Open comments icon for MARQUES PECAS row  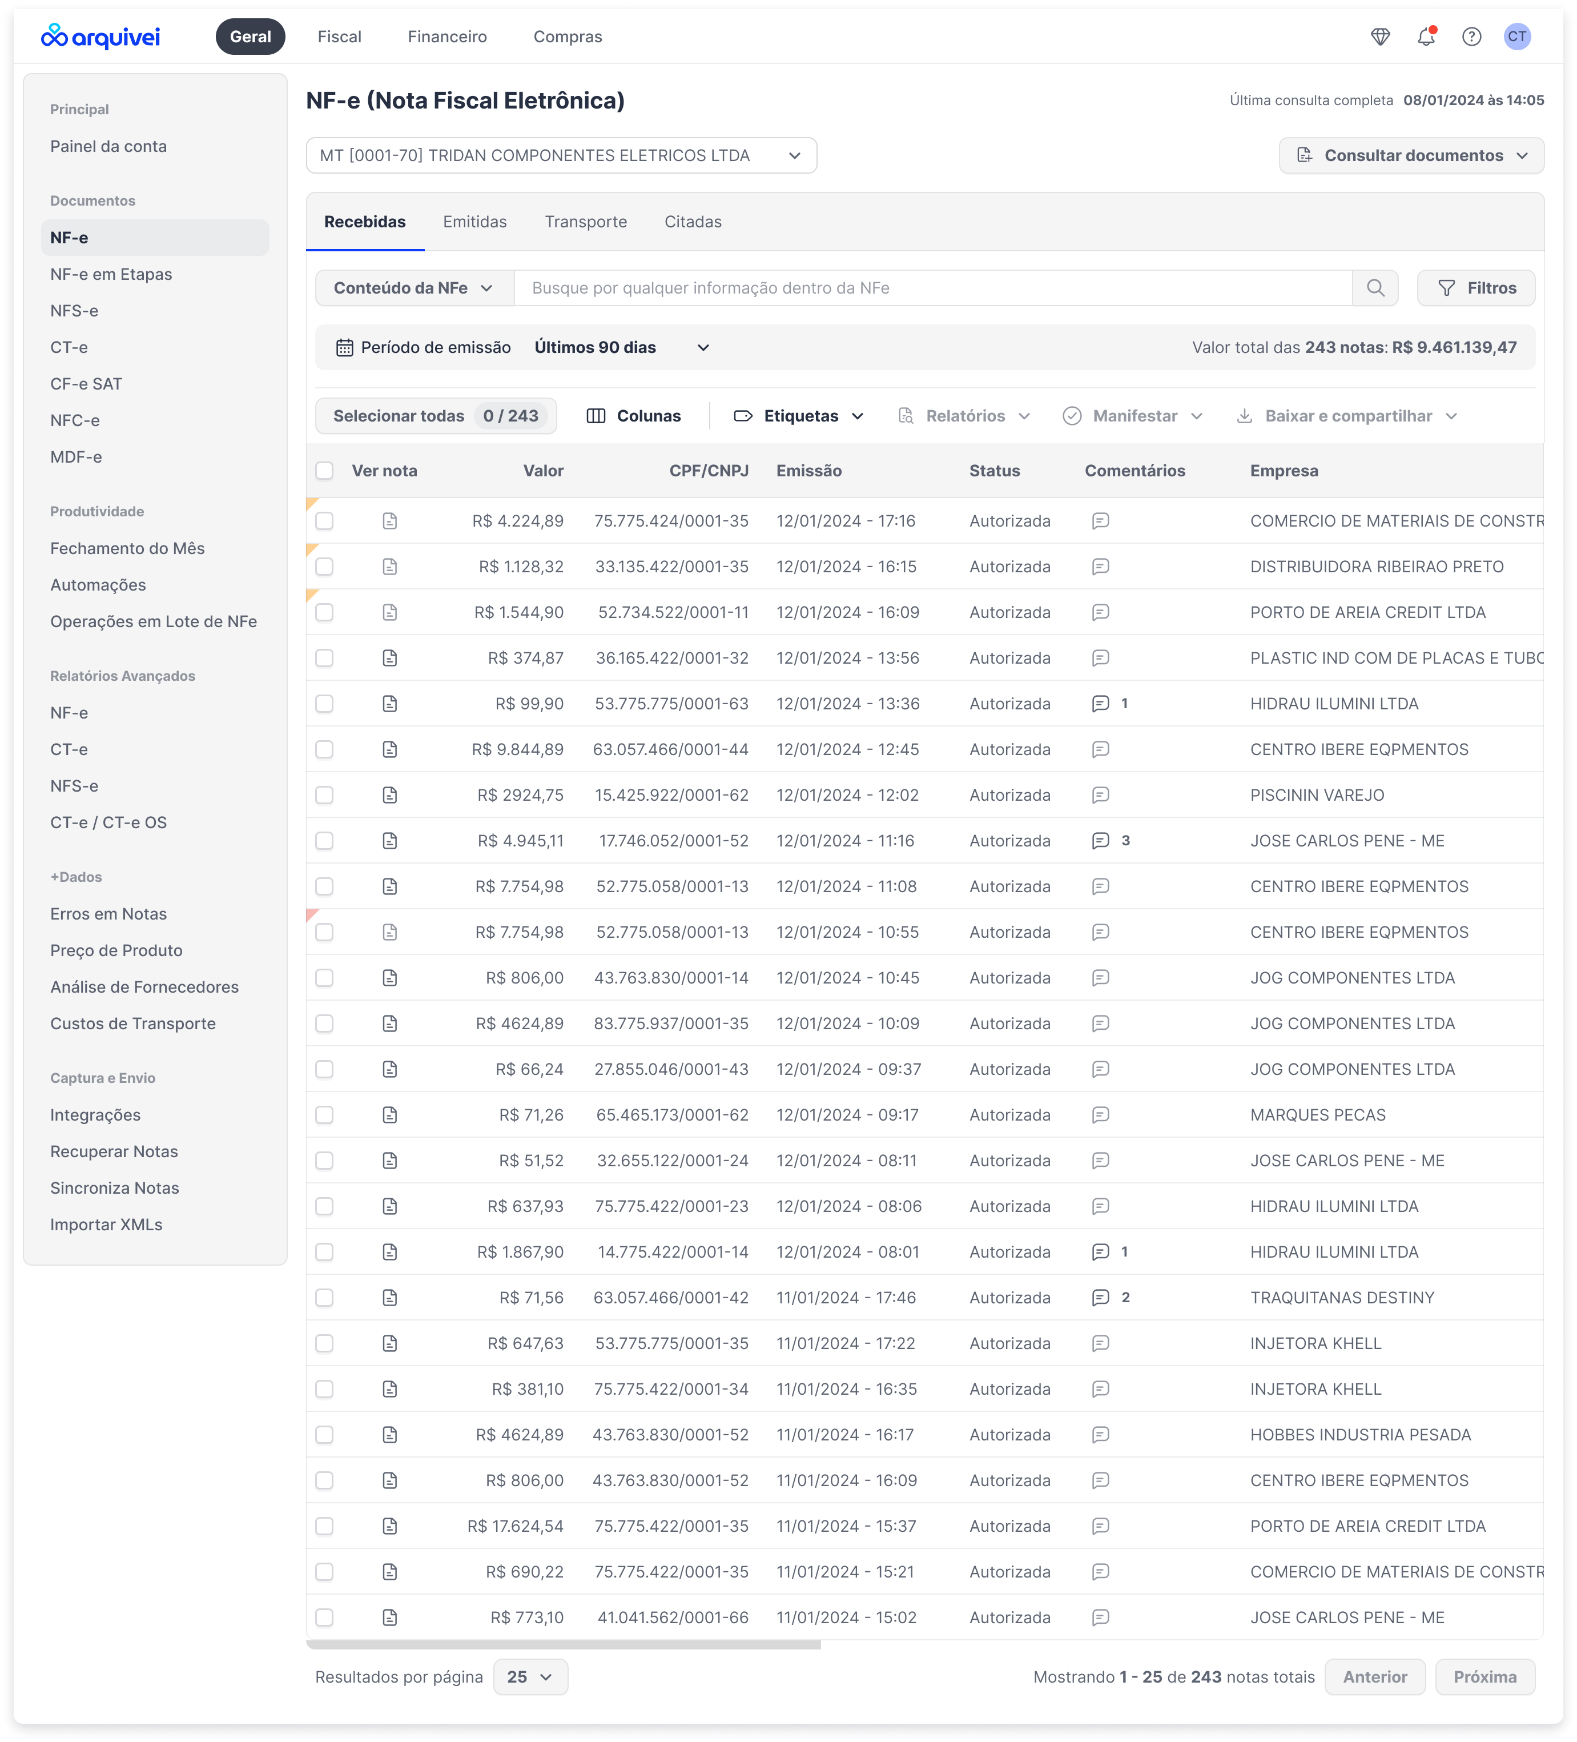(x=1100, y=1115)
